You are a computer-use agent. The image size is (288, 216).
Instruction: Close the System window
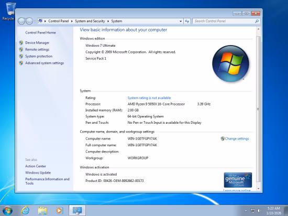click(x=256, y=14)
